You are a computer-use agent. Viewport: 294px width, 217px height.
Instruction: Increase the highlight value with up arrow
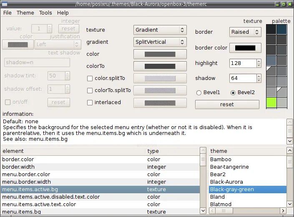[259, 61]
